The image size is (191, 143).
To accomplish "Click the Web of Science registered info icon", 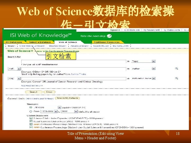I will [x=32, y=51].
